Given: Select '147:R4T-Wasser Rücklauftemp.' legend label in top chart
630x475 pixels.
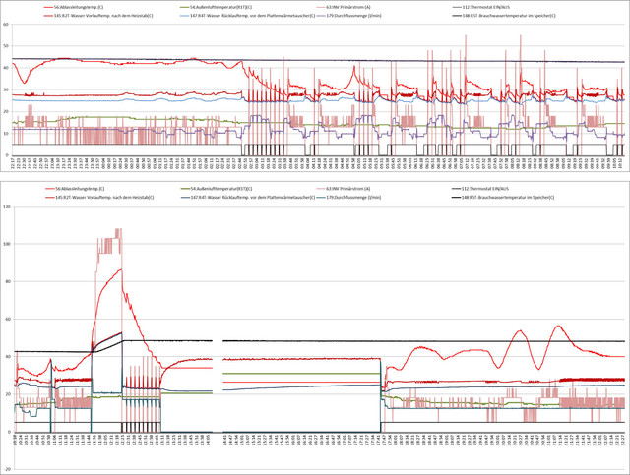Looking at the screenshot, I should (x=253, y=16).
